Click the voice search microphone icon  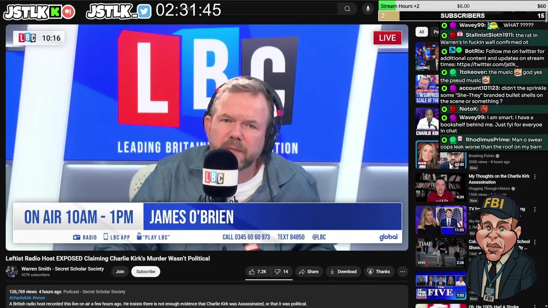(x=368, y=9)
